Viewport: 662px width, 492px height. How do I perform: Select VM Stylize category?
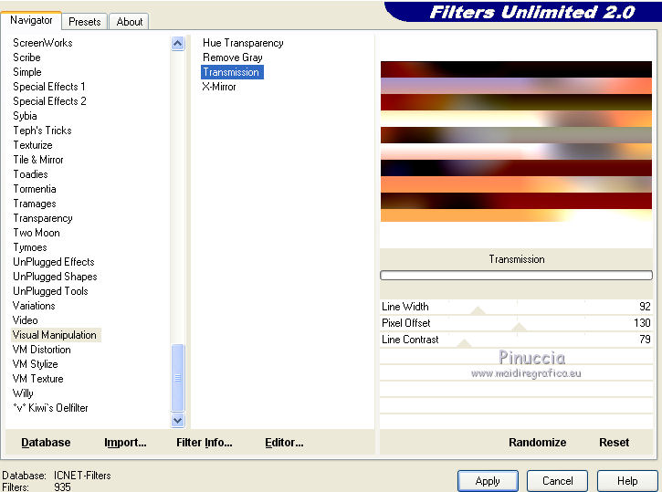[35, 364]
